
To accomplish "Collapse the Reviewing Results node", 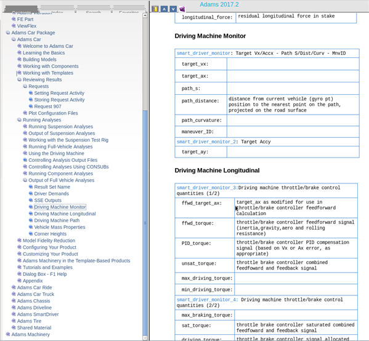I will (x=20, y=79).
